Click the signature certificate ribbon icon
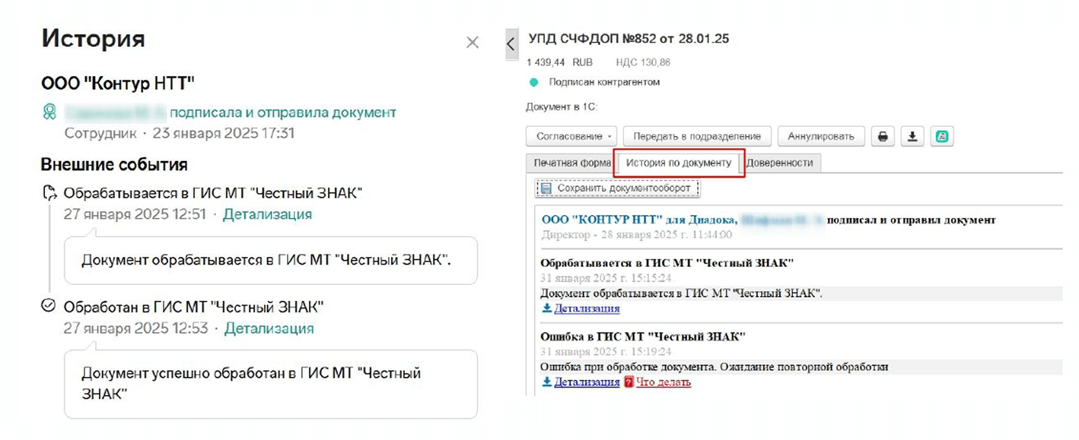This screenshot has width=1079, height=440. (x=50, y=112)
